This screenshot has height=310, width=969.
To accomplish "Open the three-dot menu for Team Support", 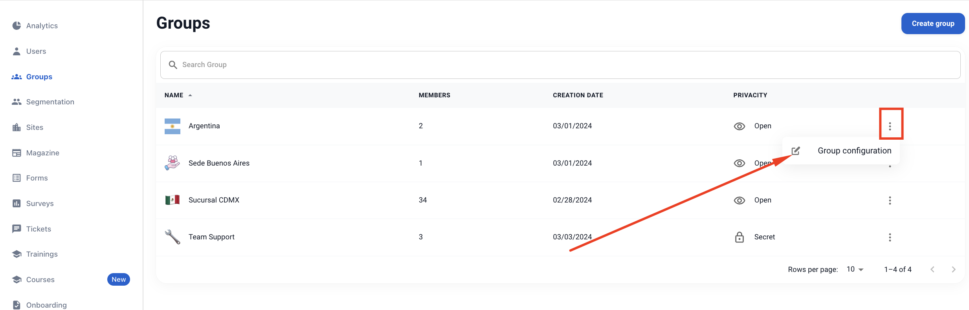I will (890, 237).
